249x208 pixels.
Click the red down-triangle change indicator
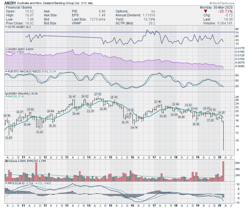(206, 11)
